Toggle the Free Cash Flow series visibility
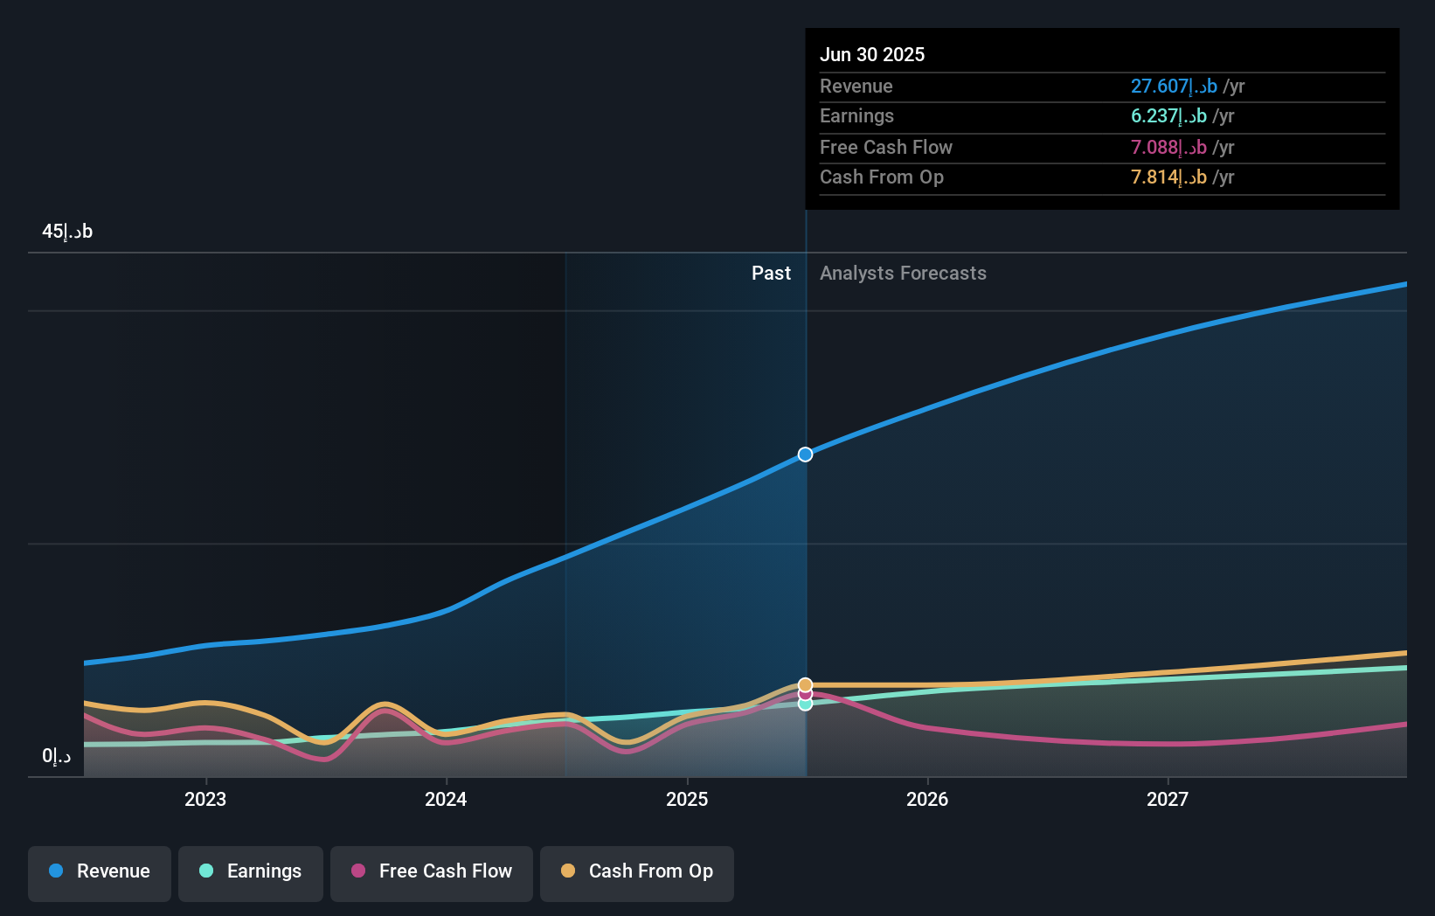The width and height of the screenshot is (1435, 916). point(431,871)
